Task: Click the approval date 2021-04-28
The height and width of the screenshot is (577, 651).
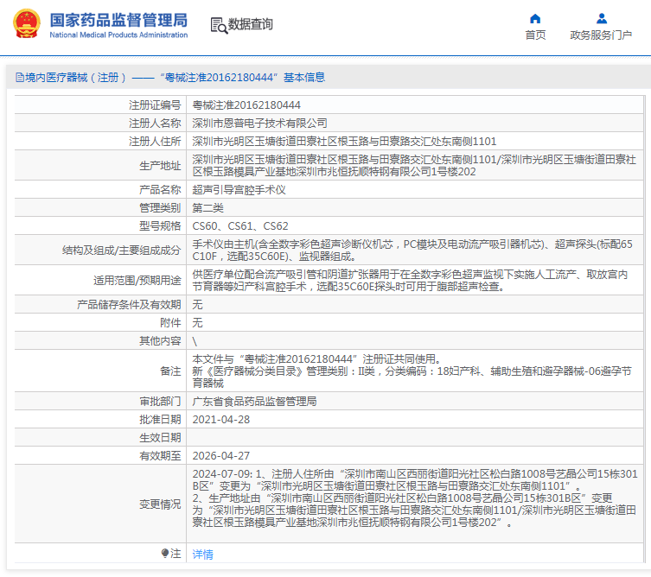Action: tap(220, 420)
